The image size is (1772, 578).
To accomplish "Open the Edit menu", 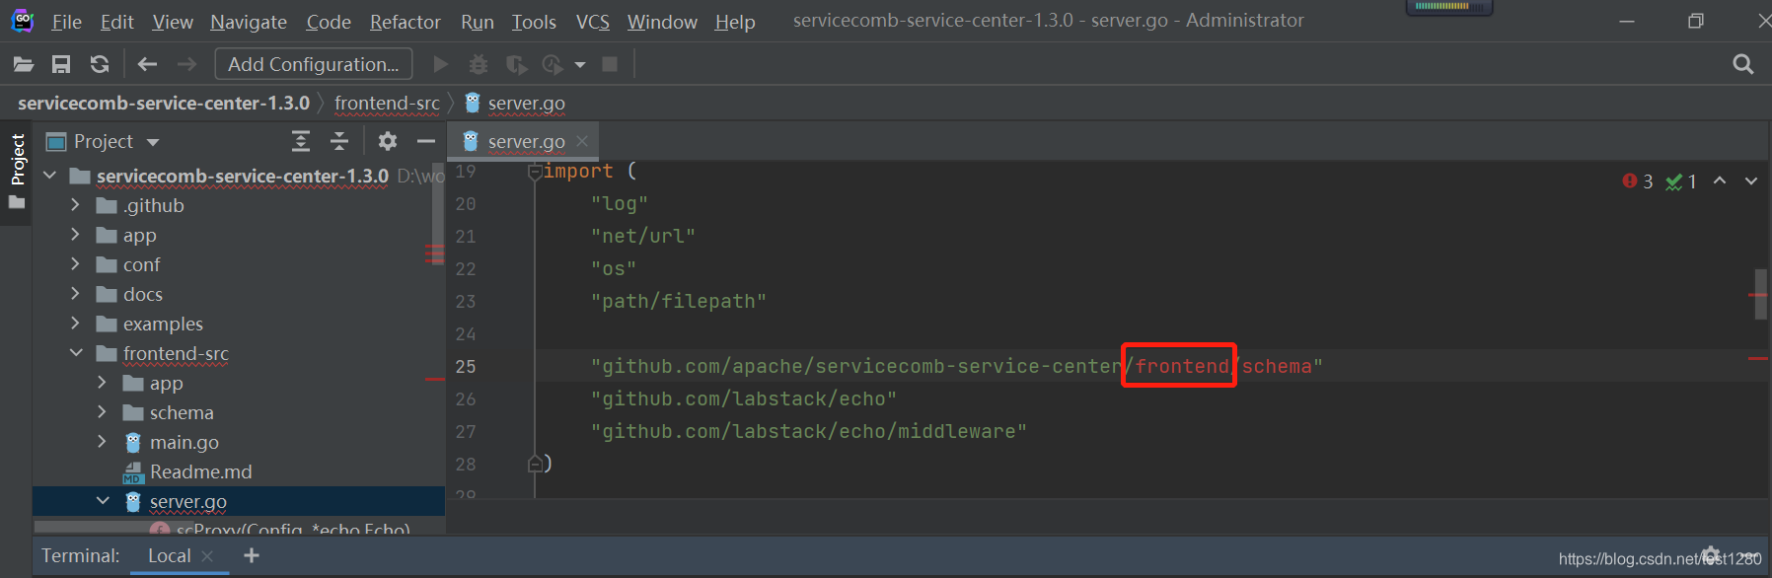I will pyautogui.click(x=116, y=22).
